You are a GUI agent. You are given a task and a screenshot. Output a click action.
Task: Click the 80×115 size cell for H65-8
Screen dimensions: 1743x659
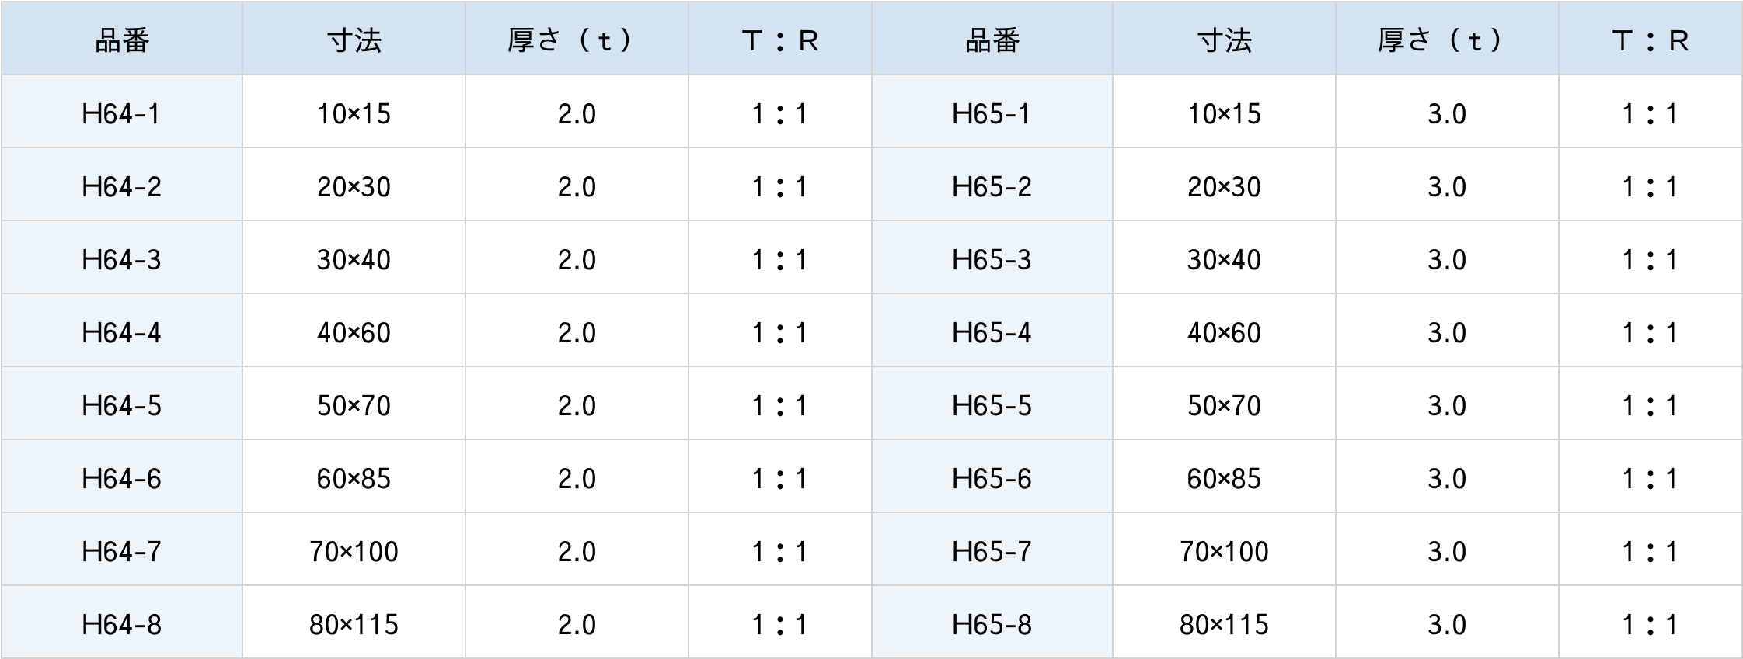[x=1224, y=625]
